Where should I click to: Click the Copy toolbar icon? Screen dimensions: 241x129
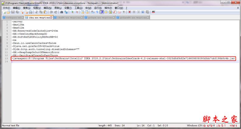point(41,12)
